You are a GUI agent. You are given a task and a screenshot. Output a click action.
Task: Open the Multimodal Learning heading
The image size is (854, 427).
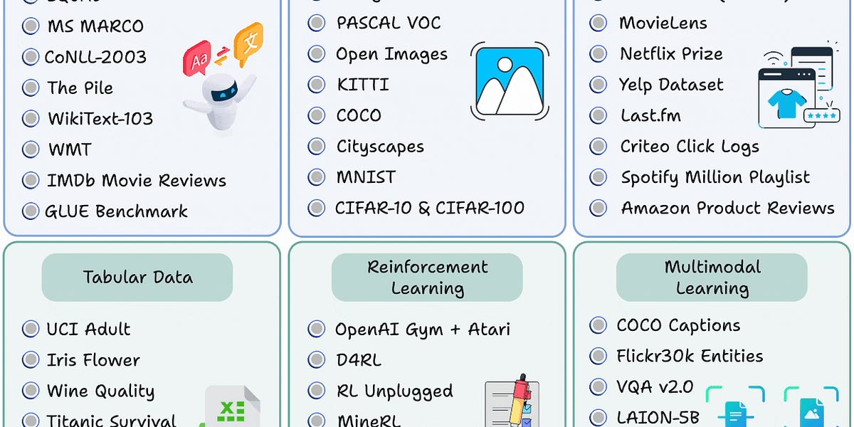tap(712, 278)
